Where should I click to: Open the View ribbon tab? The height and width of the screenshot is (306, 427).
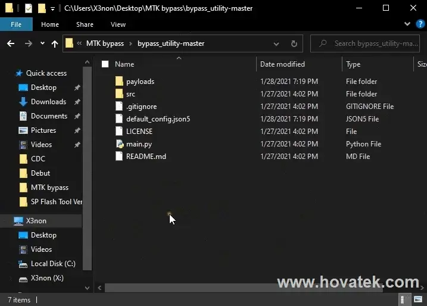point(118,24)
